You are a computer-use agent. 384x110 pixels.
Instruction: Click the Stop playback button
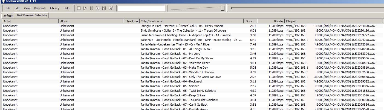point(79,8)
